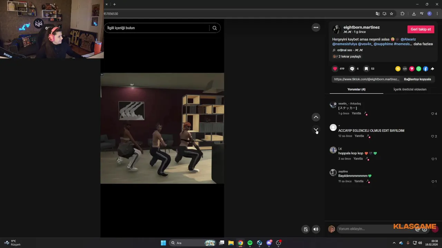Screen dimensions: 442x248
Task: Open Chrome downloads icon
Action: pyautogui.click(x=414, y=14)
